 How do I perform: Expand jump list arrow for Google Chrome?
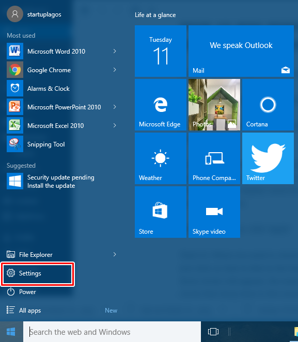[115, 70]
